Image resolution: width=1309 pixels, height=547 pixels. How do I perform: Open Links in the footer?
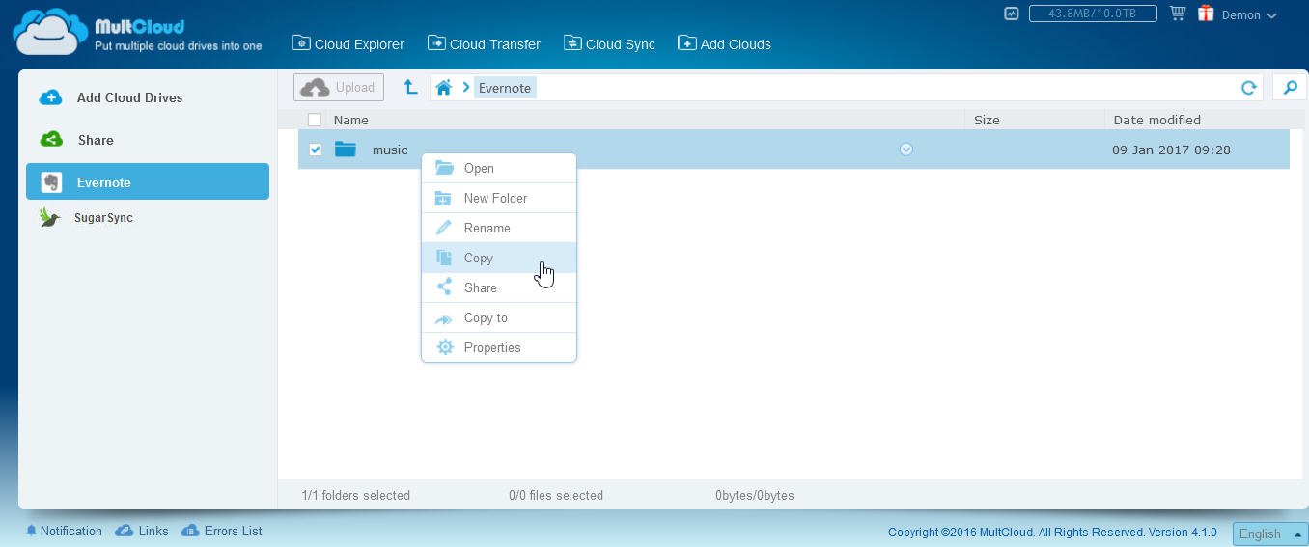click(141, 531)
